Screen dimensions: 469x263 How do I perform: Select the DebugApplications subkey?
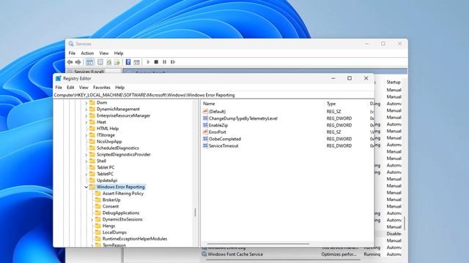coord(121,213)
